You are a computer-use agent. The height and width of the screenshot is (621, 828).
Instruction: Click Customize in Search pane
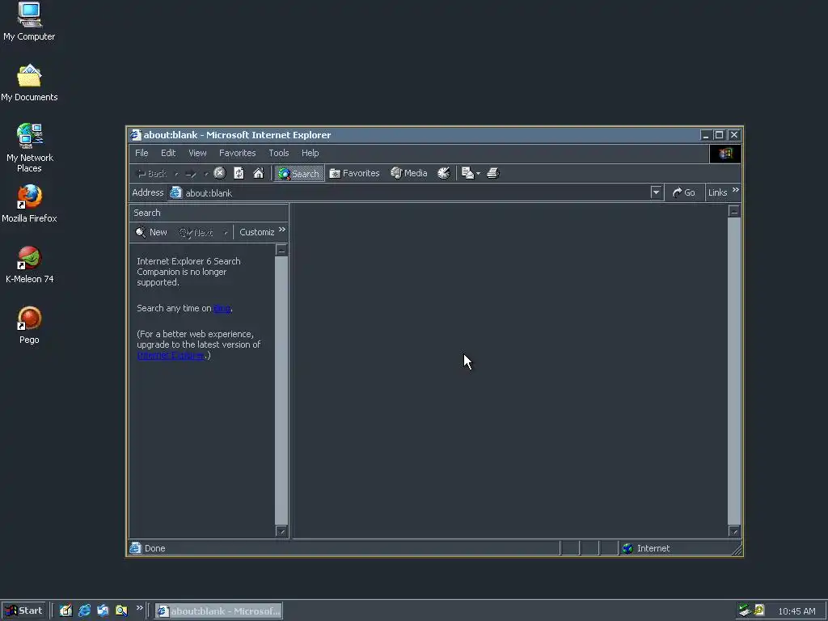click(x=256, y=232)
